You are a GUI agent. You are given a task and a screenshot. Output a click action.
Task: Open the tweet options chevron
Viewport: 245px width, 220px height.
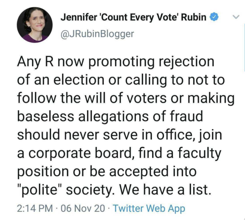coord(235,17)
